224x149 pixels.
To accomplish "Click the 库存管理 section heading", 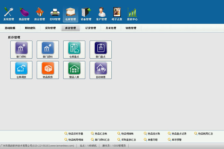I will click(14, 37).
